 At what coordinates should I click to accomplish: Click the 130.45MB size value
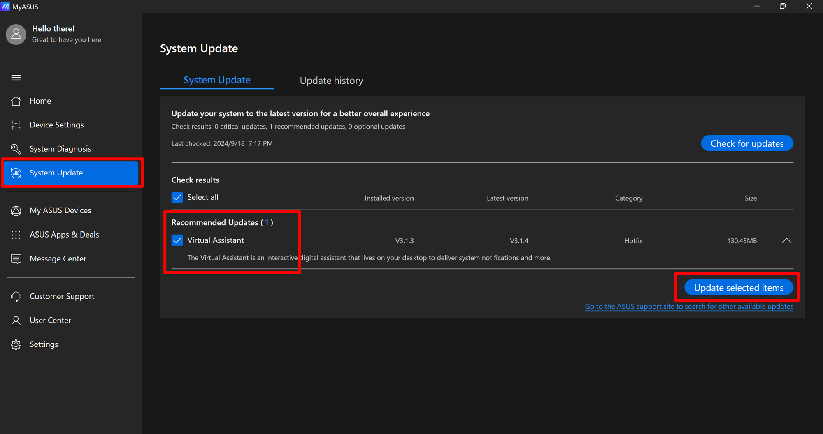pos(742,241)
